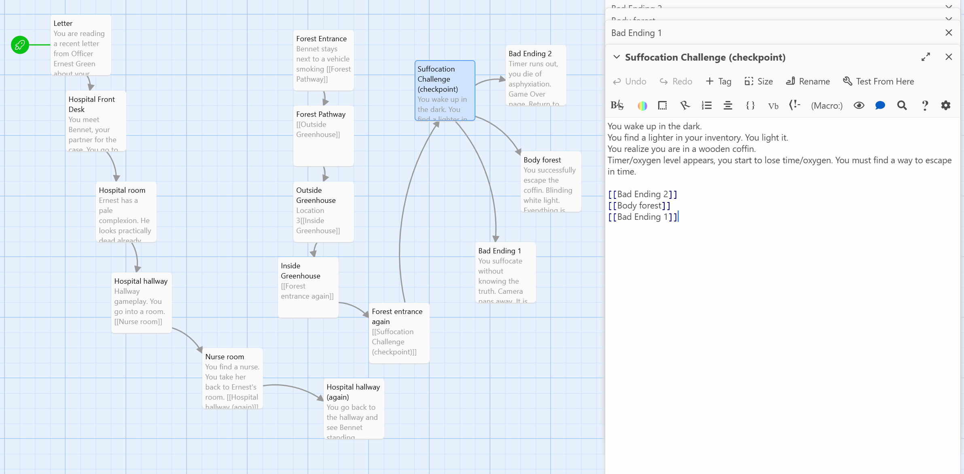This screenshot has height=474, width=964.
Task: Select the Forest entrance again passage
Action: click(x=399, y=333)
